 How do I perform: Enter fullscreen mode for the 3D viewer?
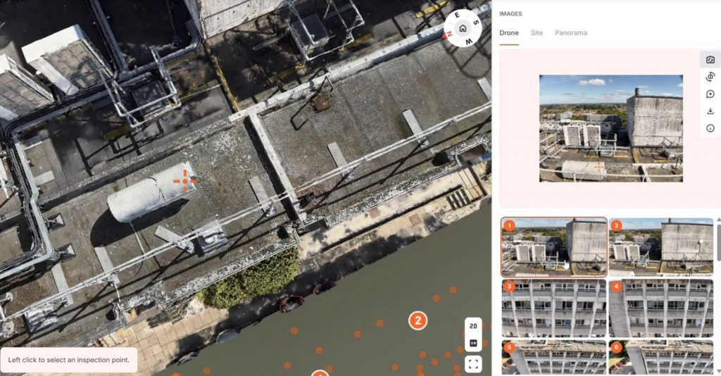click(473, 364)
